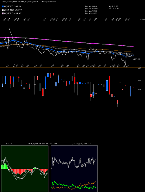Select the 'DOW PT: 428.57' legend text
The width and height of the screenshot is (145, 192).
(x=12, y=13)
